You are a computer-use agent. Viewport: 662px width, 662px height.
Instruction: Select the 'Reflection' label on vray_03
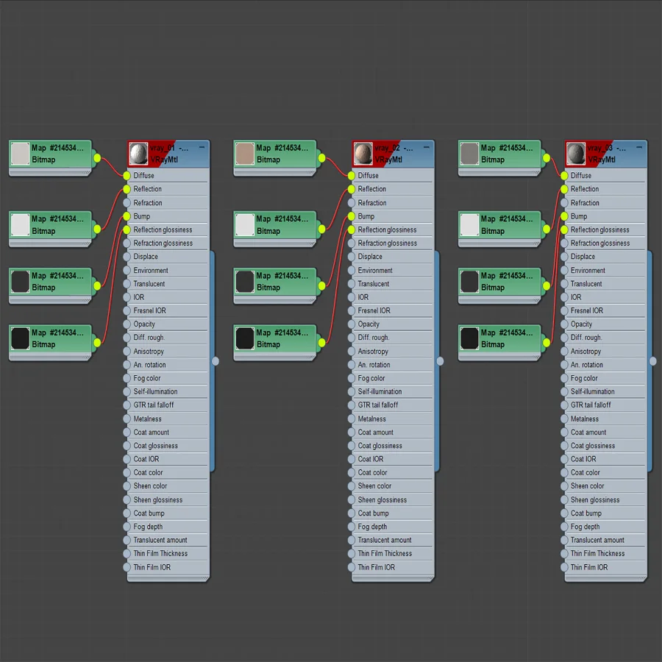tap(585, 189)
